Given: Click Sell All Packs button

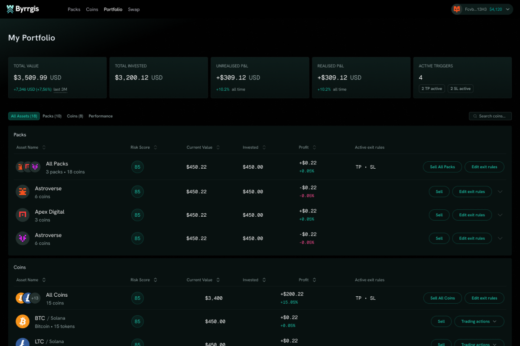Looking at the screenshot, I should click(442, 167).
